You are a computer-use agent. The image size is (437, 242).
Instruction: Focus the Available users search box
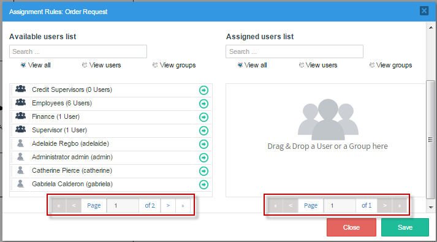click(x=78, y=51)
